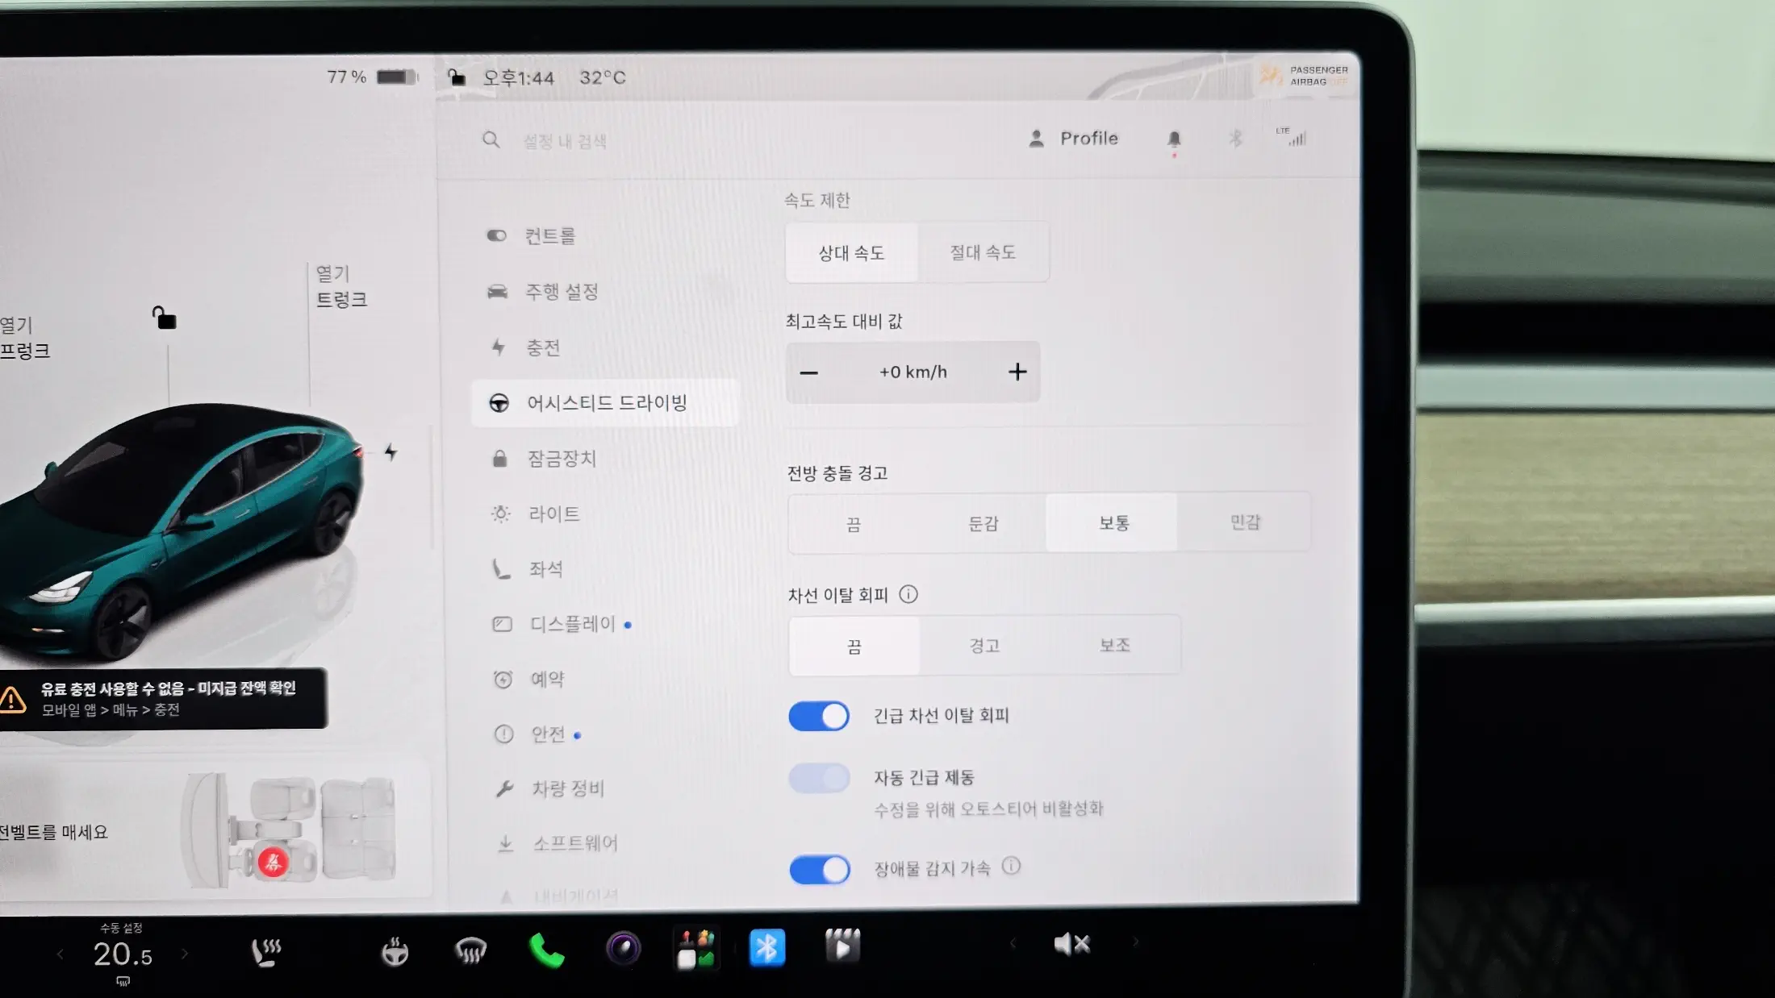Open the trunk via 열기 트렁크

[341, 287]
